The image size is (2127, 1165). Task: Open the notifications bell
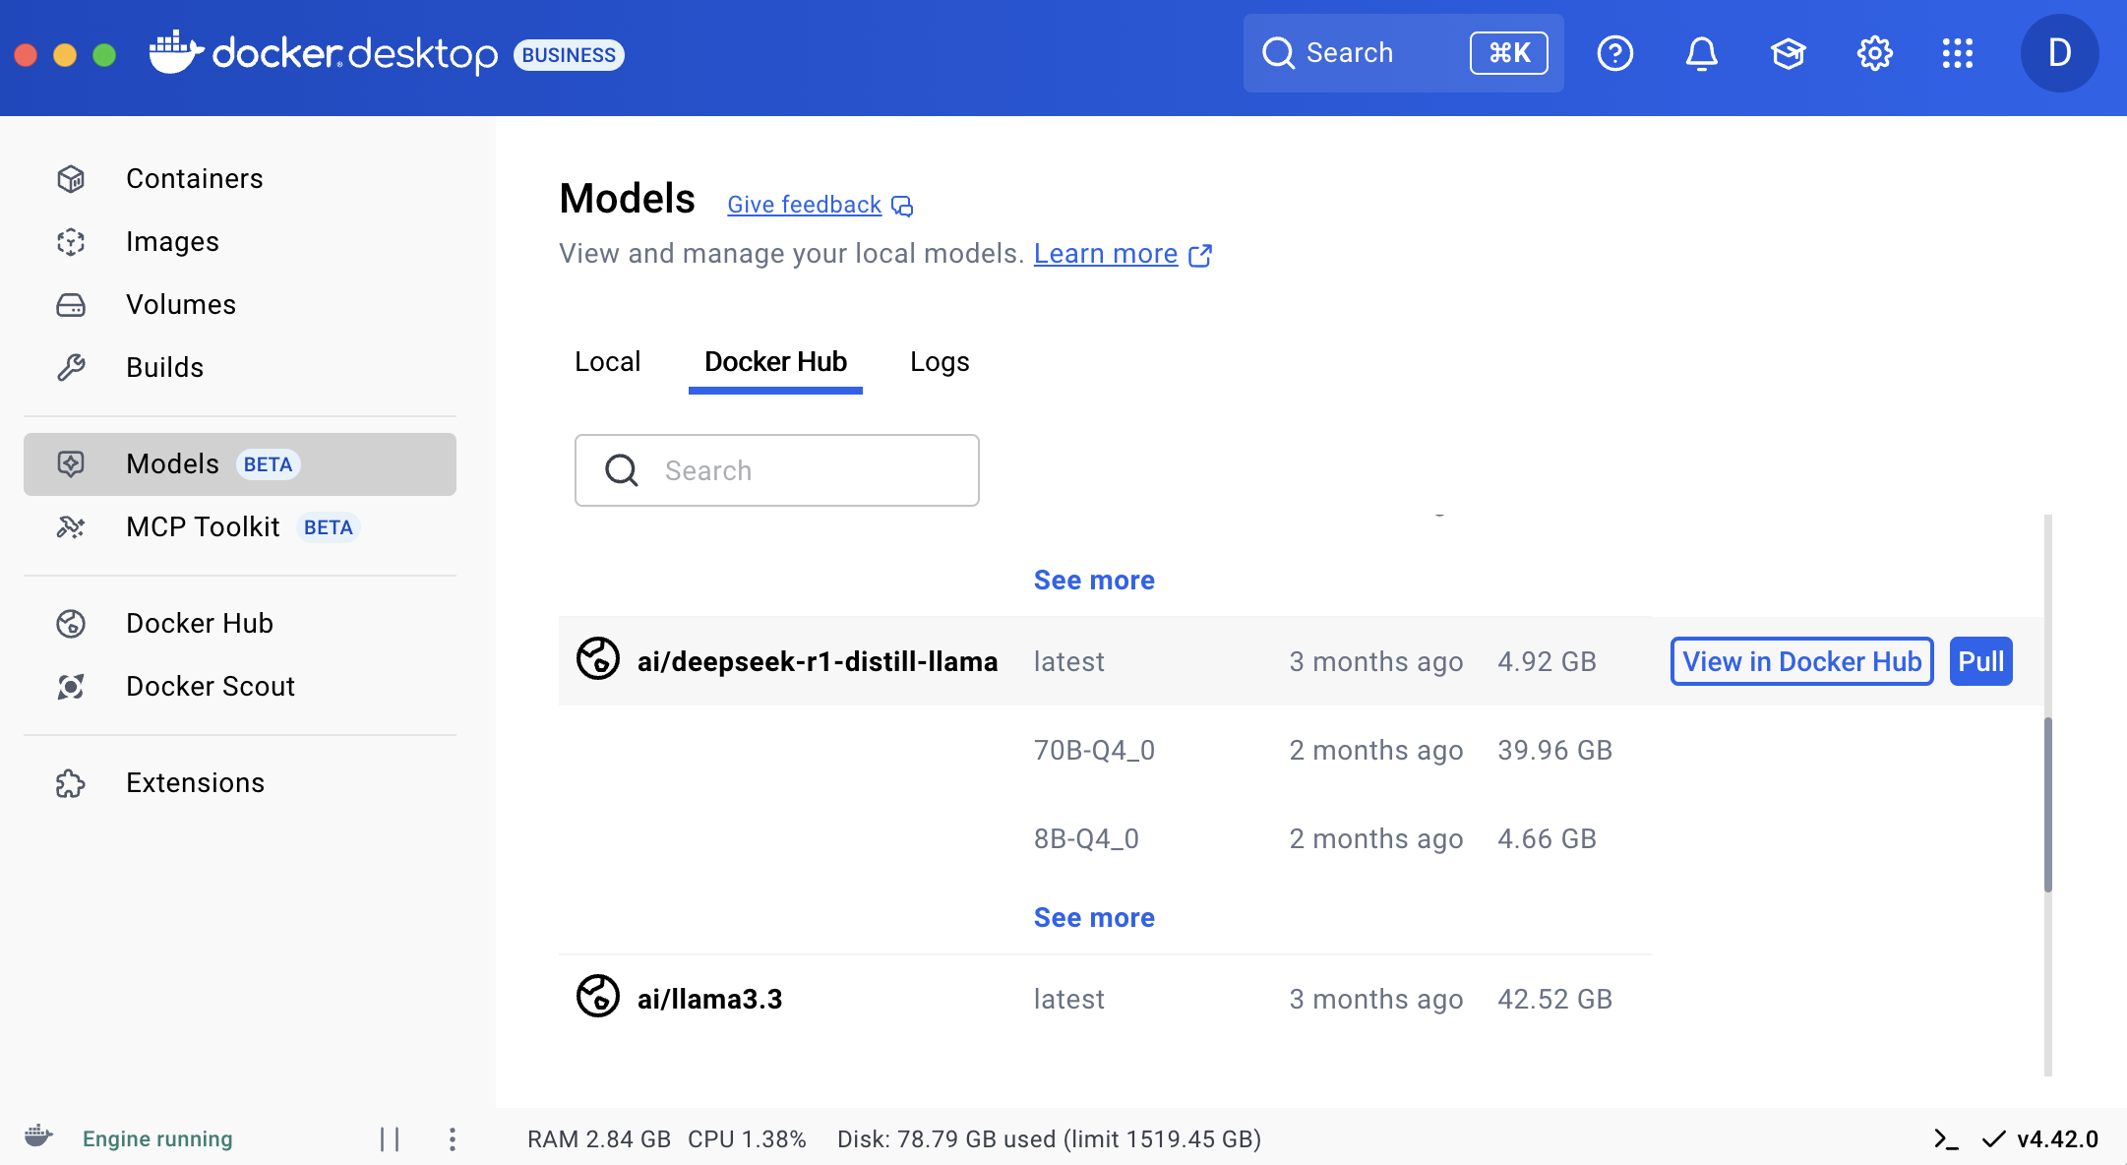1701,53
